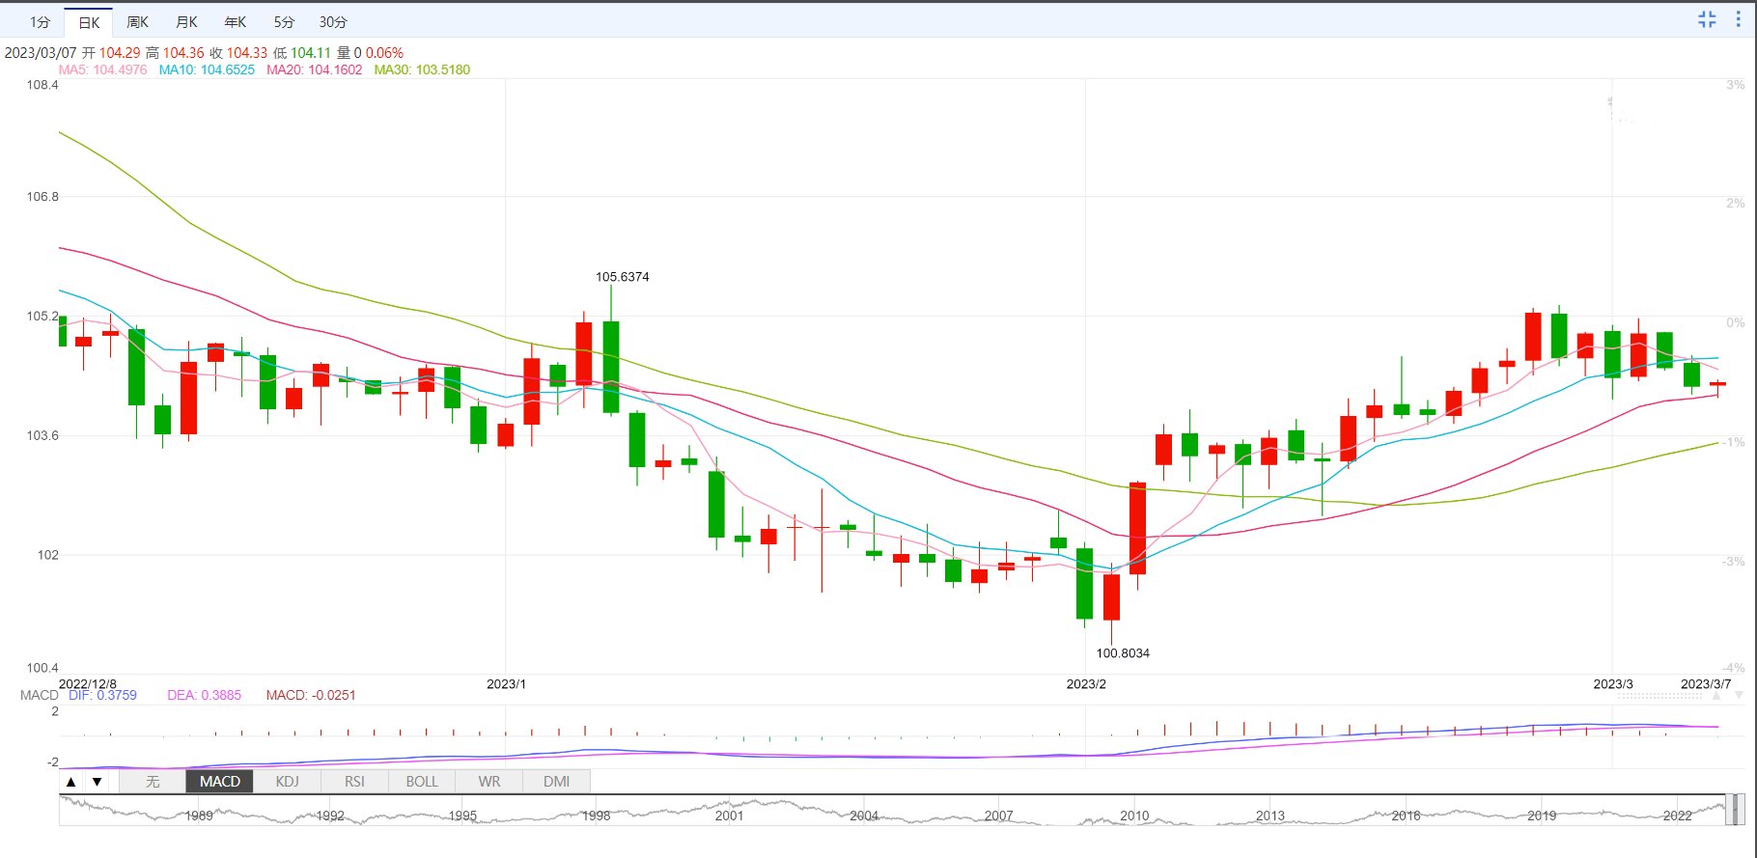Viewport: 1757px width, 858px height.
Task: Click the left handle of timeline range slider
Action: (x=1730, y=810)
